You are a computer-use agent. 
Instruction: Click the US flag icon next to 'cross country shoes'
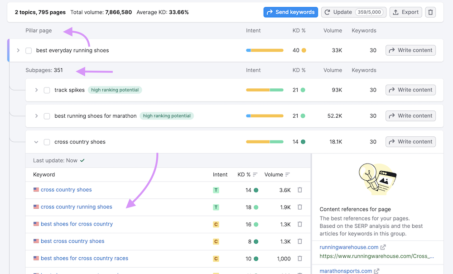36,189
